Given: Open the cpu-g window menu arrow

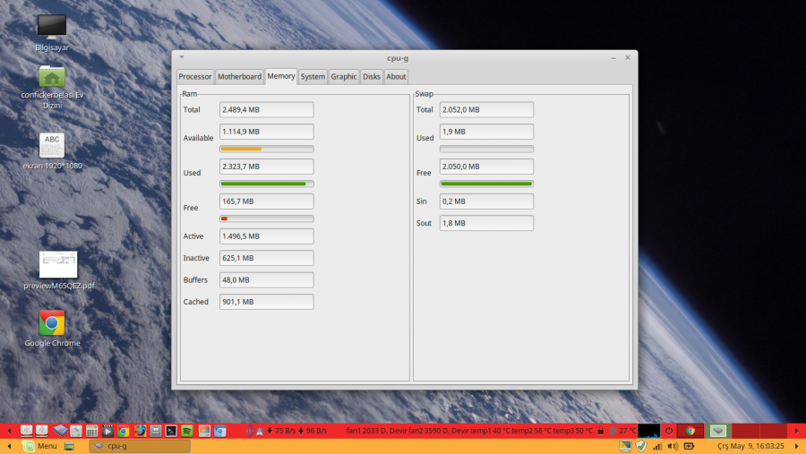Looking at the screenshot, I should 182,57.
